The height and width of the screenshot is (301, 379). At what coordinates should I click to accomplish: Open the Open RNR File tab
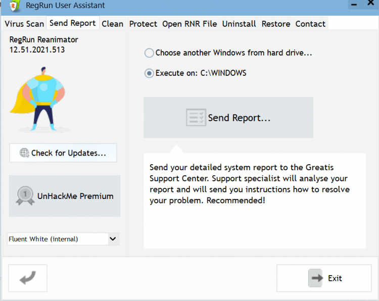click(189, 24)
